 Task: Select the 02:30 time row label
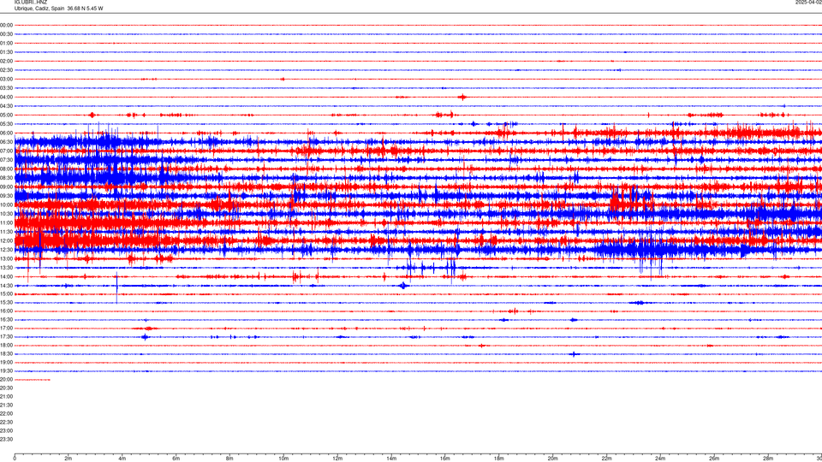(x=6, y=70)
